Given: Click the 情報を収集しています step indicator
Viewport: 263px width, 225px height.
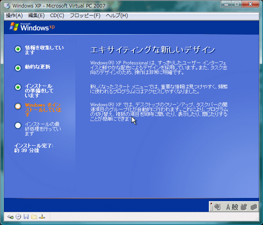Looking at the screenshot, I should point(18,49).
